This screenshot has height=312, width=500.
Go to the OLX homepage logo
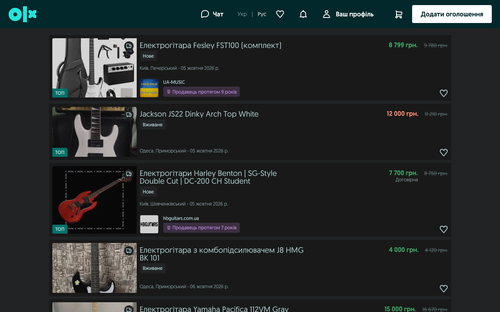(23, 14)
